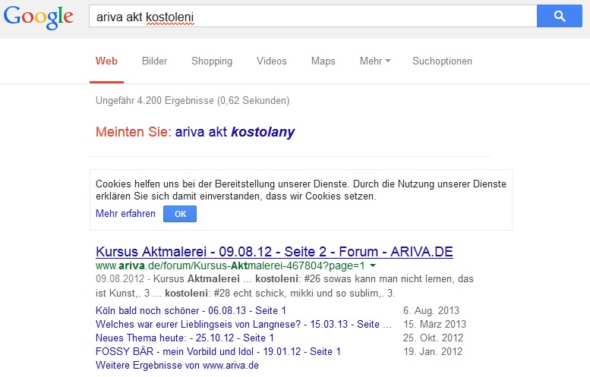
Task: Focus the search box containing 'ariva akt kostoleni'
Action: point(313,16)
